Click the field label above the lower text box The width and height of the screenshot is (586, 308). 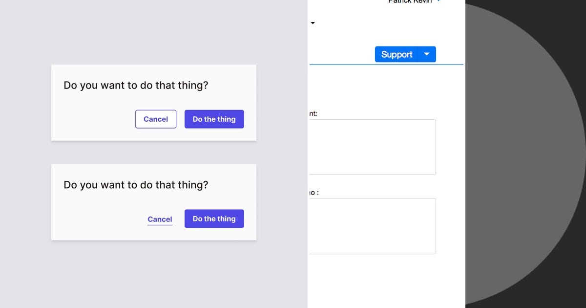[313, 192]
